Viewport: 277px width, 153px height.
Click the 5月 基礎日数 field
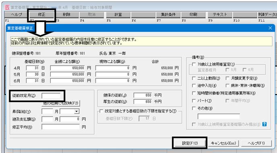point(32,74)
